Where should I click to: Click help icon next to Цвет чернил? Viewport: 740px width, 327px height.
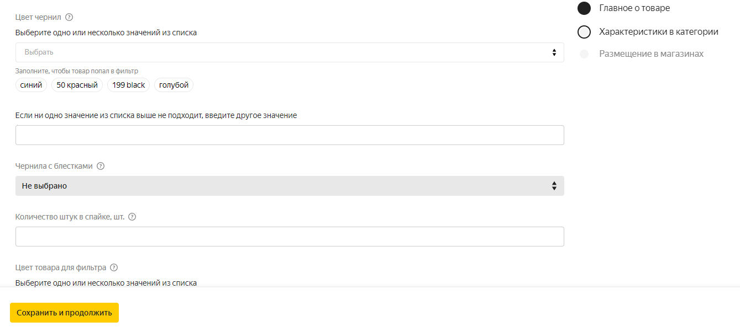(x=69, y=17)
